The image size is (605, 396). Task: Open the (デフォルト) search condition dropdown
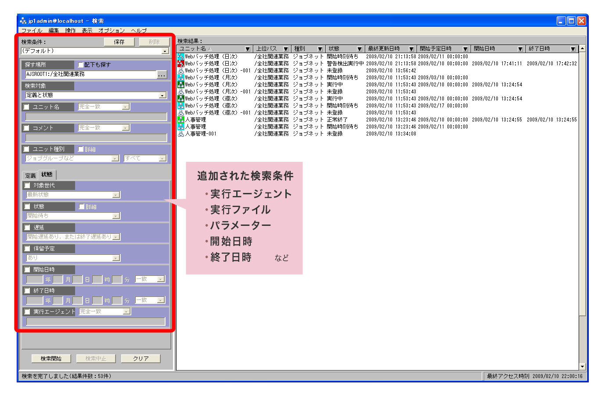[x=165, y=51]
